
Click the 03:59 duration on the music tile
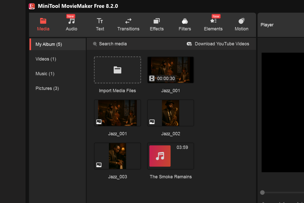tap(182, 147)
